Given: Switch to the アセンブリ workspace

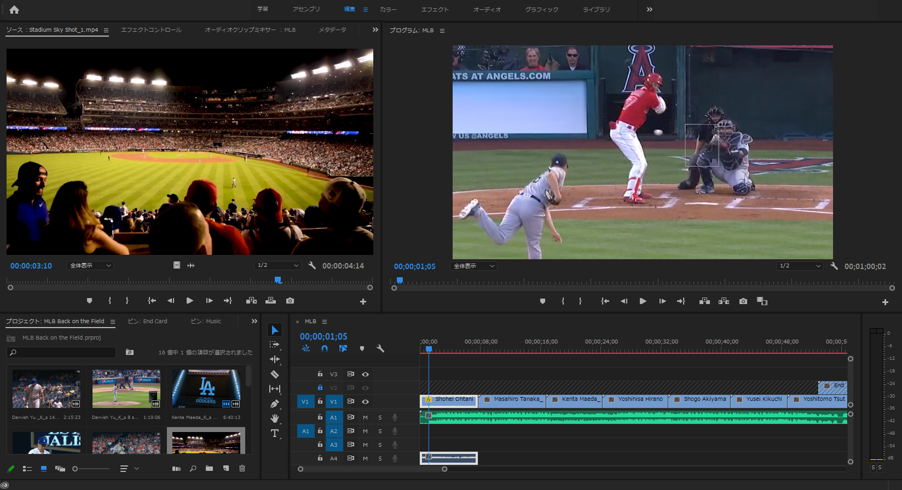Looking at the screenshot, I should pos(306,9).
